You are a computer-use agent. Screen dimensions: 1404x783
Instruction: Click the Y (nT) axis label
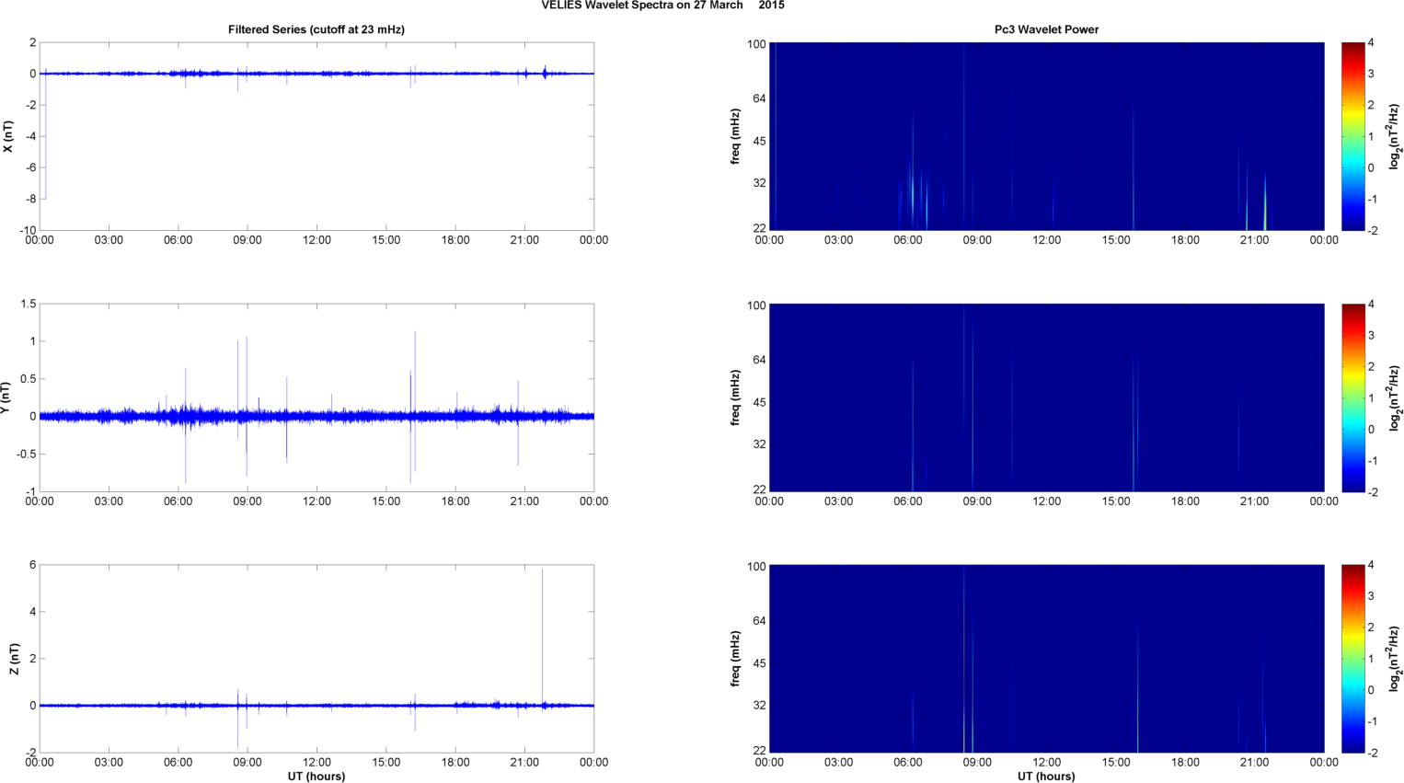pos(6,397)
